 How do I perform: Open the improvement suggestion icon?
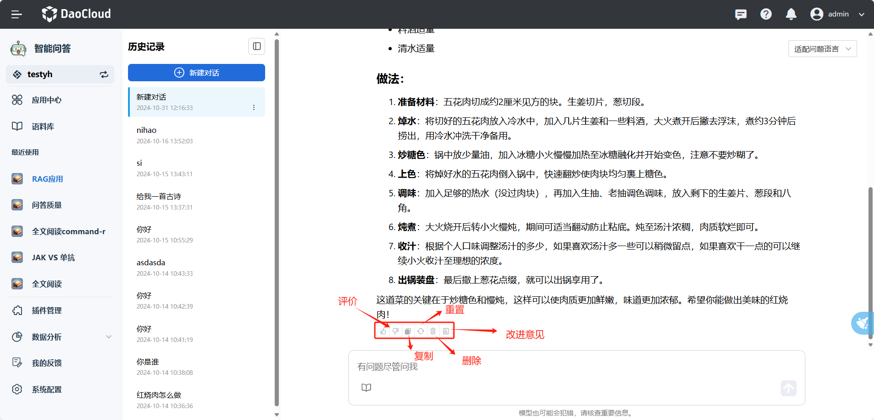[446, 331]
